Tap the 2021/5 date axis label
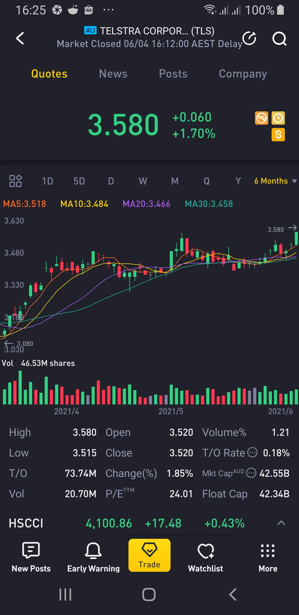 coord(171,411)
